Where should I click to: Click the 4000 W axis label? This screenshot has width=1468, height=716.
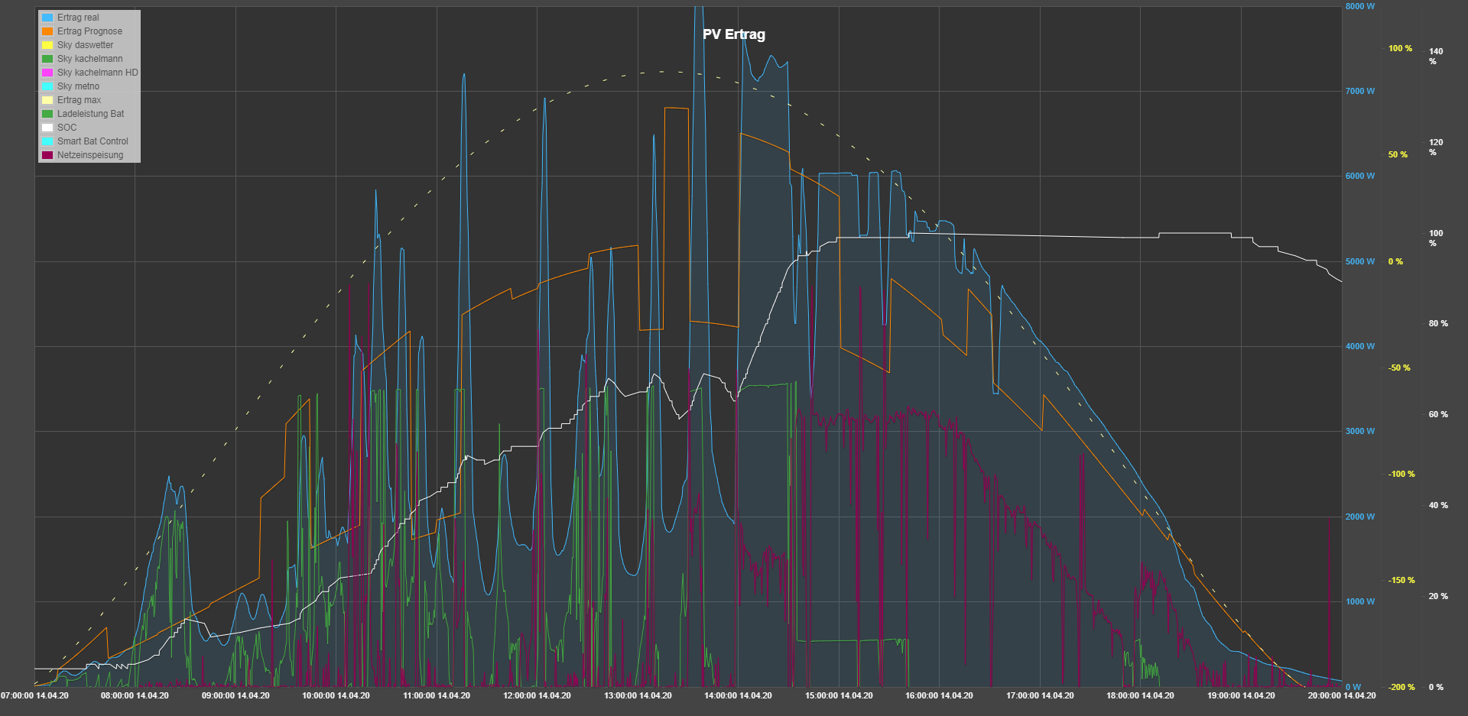[1360, 346]
